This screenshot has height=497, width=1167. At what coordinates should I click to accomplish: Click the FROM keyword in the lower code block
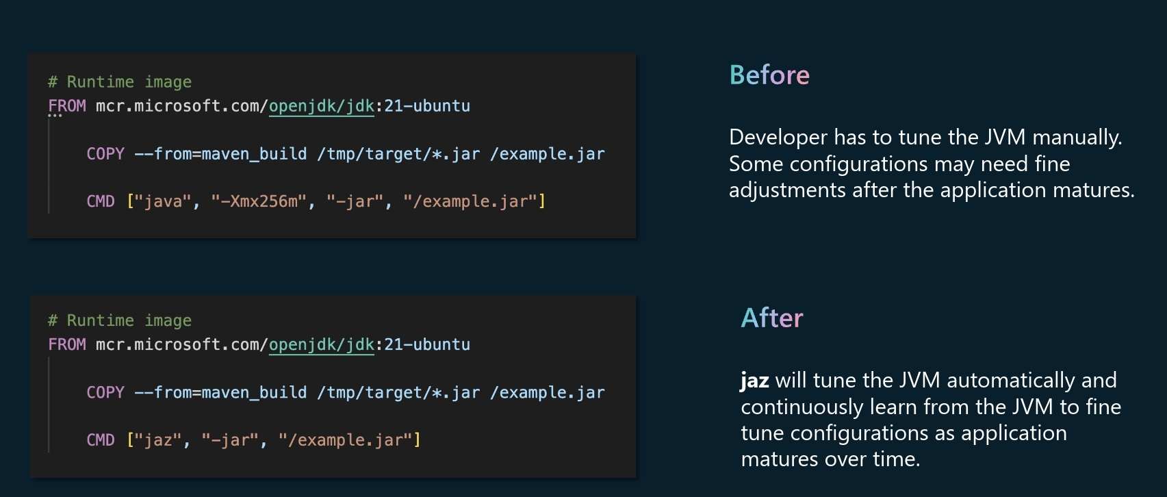click(67, 344)
